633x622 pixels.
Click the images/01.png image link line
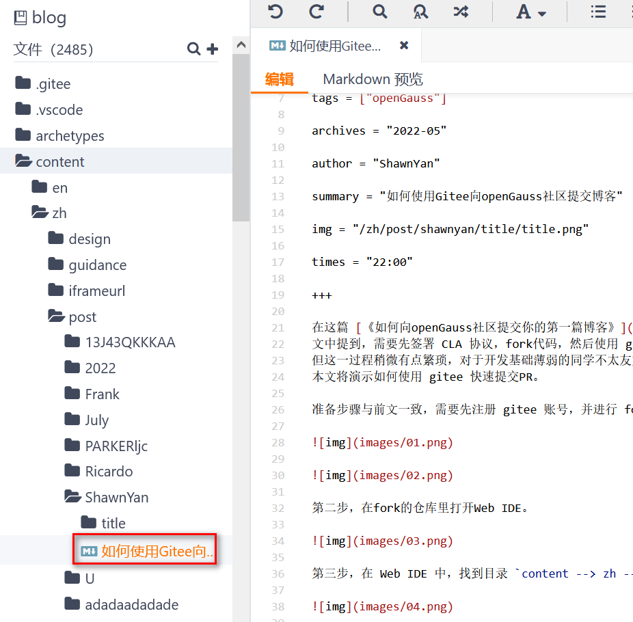coord(382,442)
